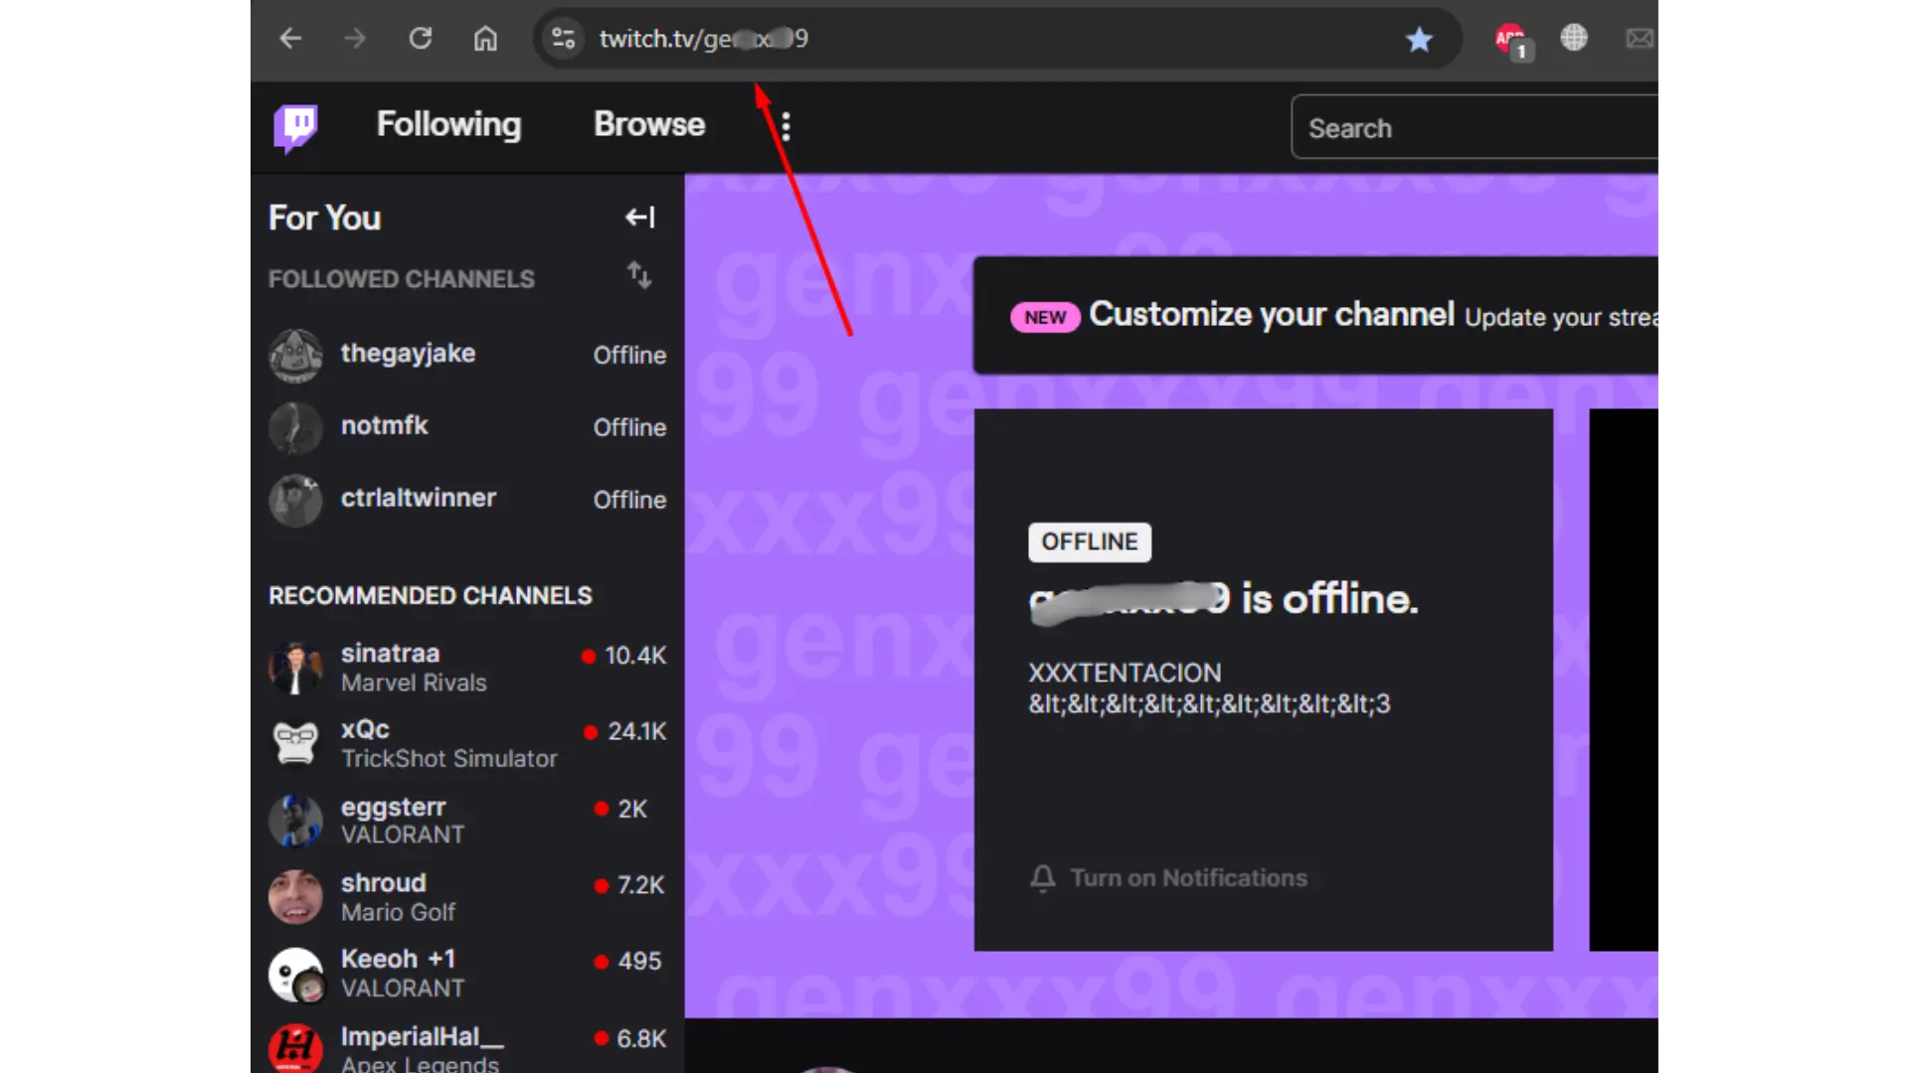Sort followed channels with arrows icon
Image resolution: width=1909 pixels, height=1073 pixels.
(639, 275)
